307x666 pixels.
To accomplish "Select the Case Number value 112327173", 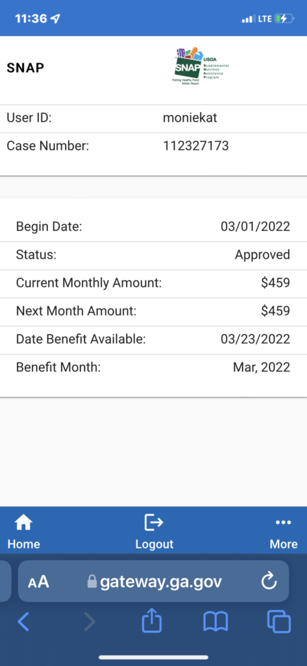I will [196, 146].
